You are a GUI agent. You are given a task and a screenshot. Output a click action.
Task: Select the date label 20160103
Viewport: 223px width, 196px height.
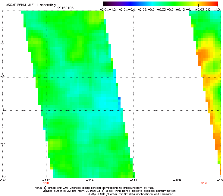click(65, 8)
